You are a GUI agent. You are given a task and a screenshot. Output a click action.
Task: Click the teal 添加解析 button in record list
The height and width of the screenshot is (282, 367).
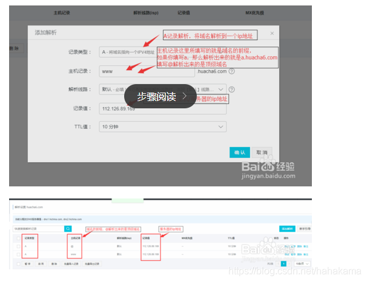[287, 229]
